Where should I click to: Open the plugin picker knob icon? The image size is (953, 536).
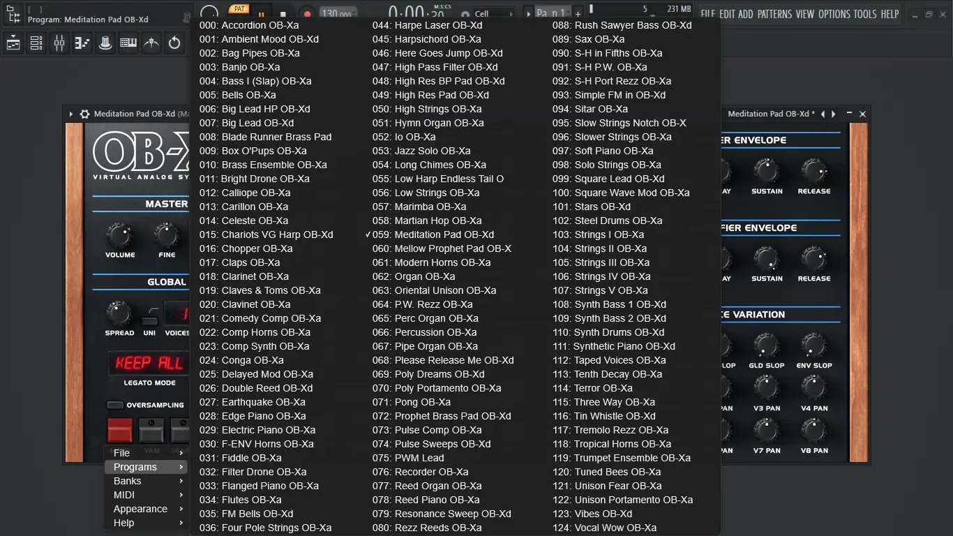(105, 43)
